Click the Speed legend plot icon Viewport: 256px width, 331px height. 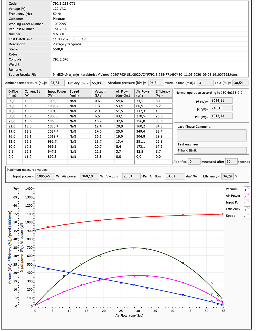(x=247, y=216)
